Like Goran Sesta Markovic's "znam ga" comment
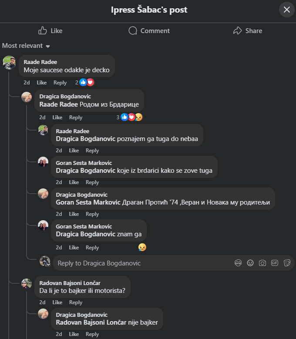296x339 pixels. (x=74, y=248)
